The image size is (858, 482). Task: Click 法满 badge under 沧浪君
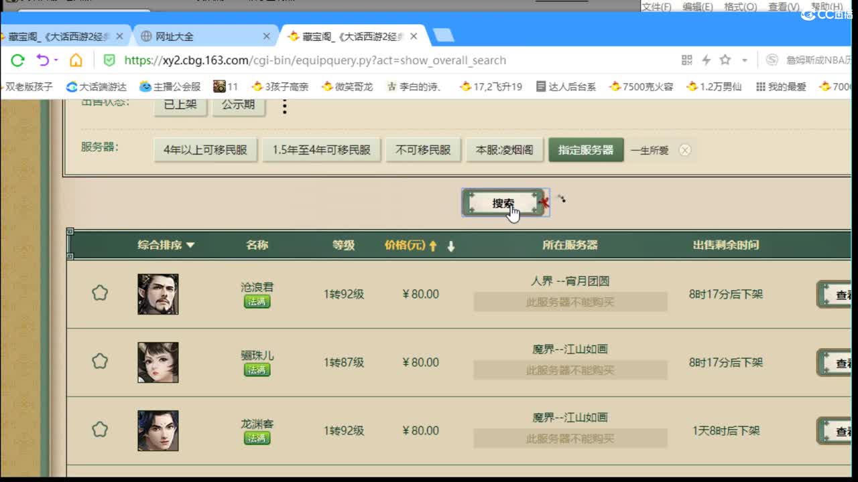[257, 302]
